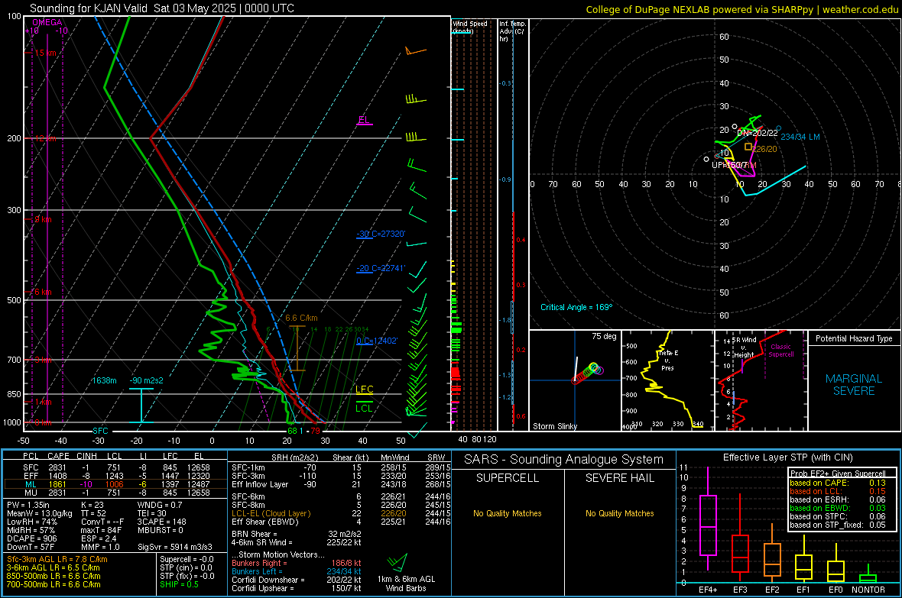Screen dimensions: 902x598
Task: Click the based on CAPE: 0.13 line
Action: pos(838,483)
